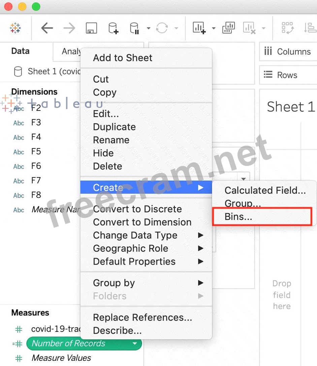
Task: Click the back arrow undo icon
Action: pos(47,28)
